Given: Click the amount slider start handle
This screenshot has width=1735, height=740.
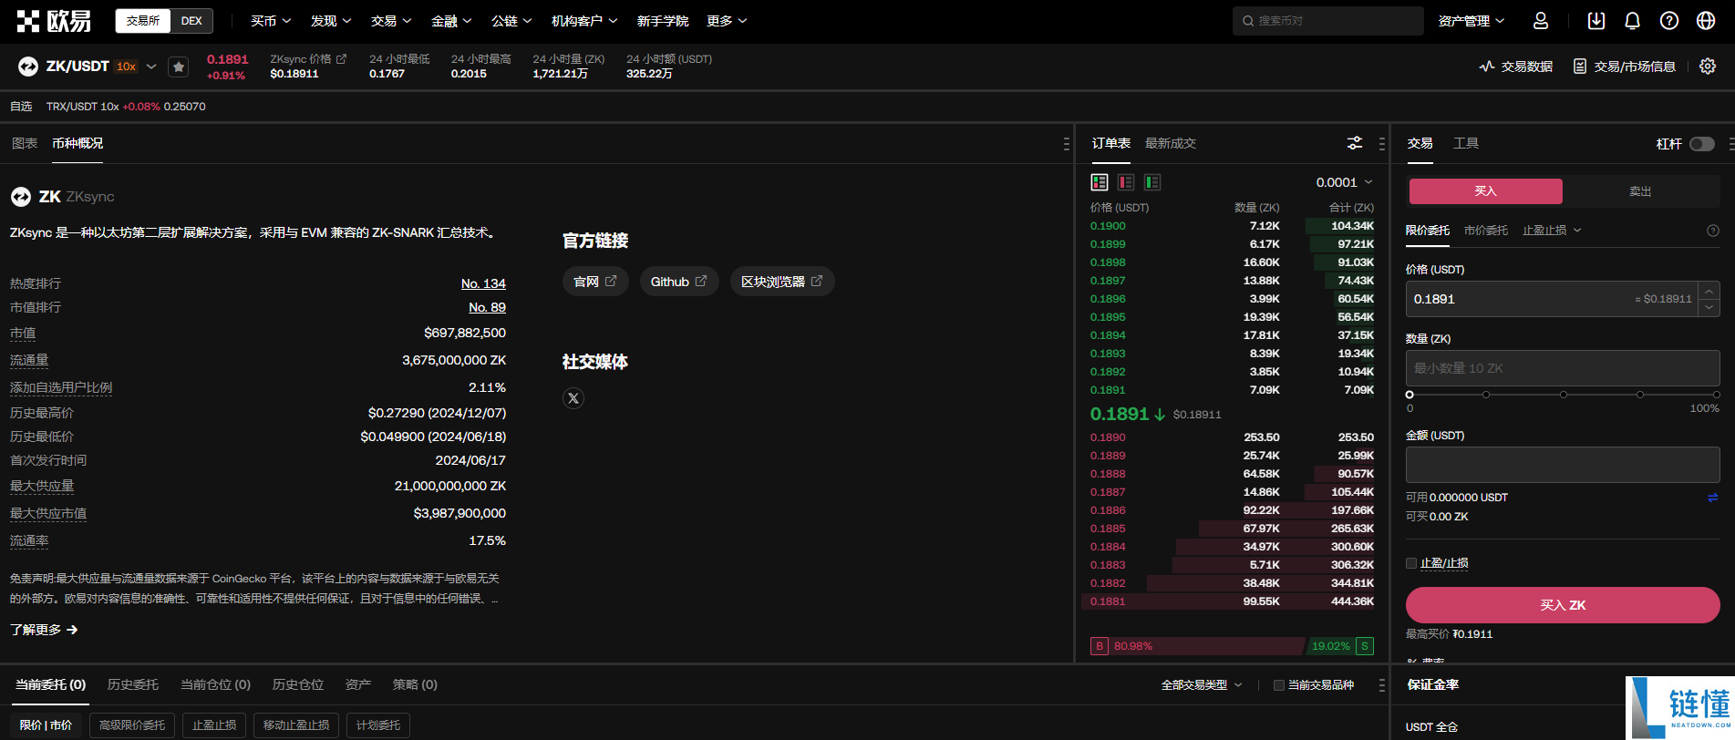Looking at the screenshot, I should tap(1410, 395).
